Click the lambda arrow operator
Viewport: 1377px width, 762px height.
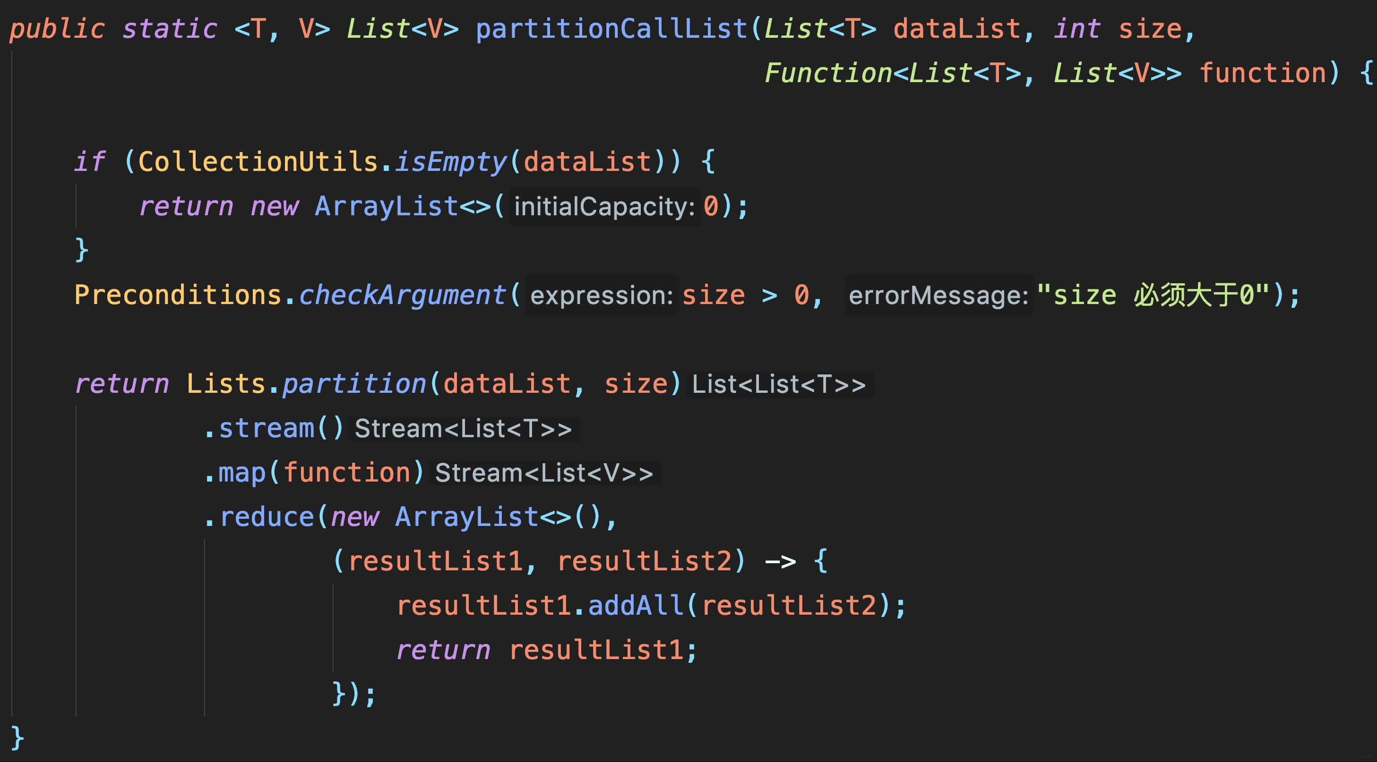(781, 562)
